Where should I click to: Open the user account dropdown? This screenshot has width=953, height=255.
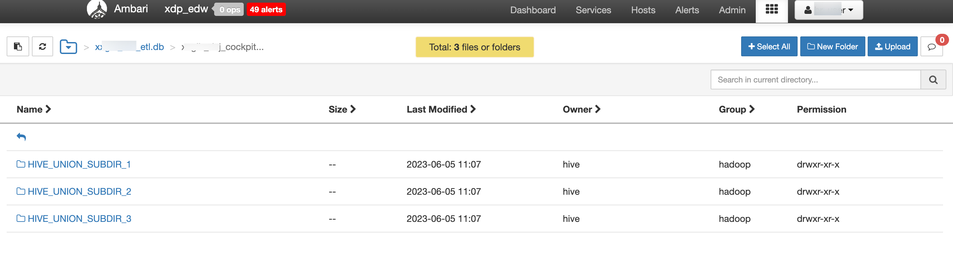coord(829,10)
